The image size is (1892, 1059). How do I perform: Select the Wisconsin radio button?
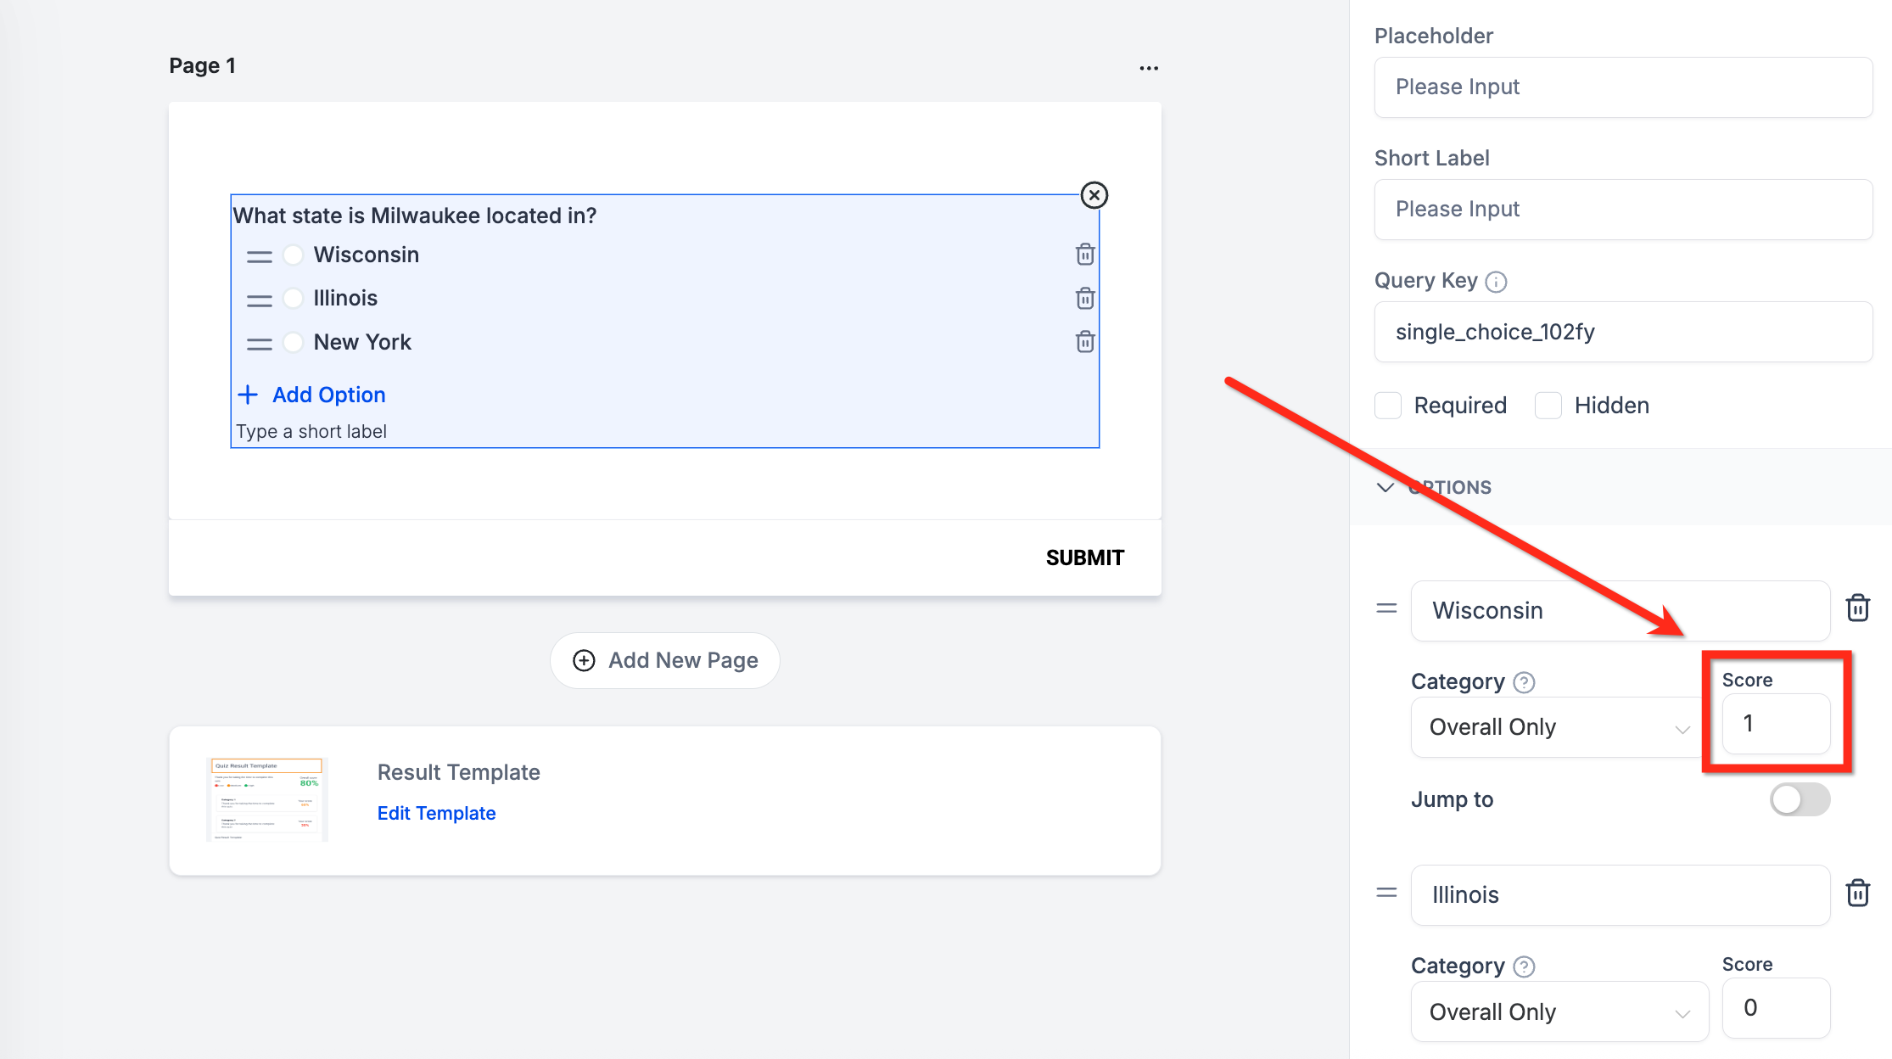(293, 255)
